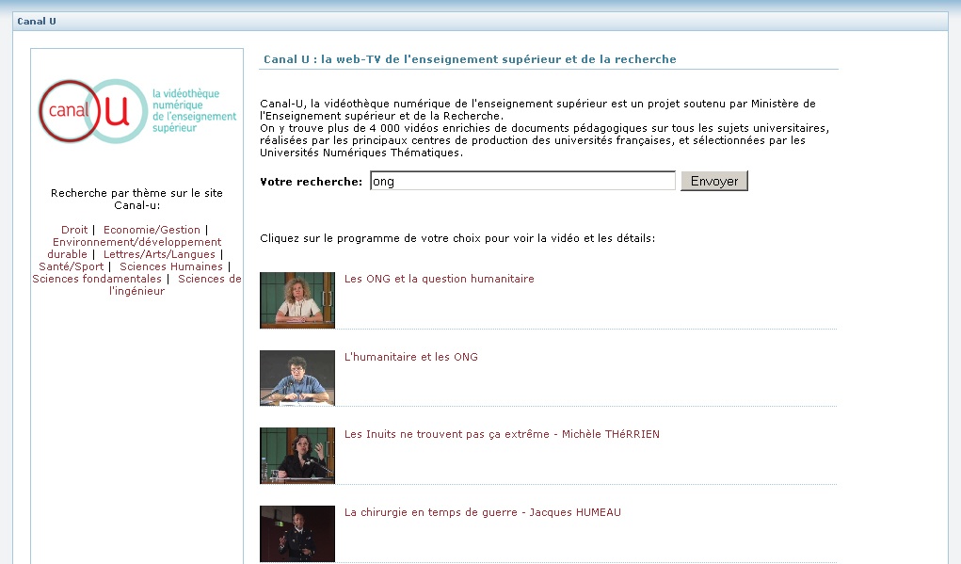This screenshot has height=564, width=961.
Task: Focus the 'Votre recherche' search field
Action: (522, 181)
